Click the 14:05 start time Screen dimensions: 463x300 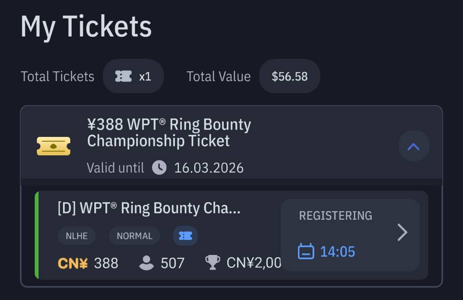(x=338, y=251)
